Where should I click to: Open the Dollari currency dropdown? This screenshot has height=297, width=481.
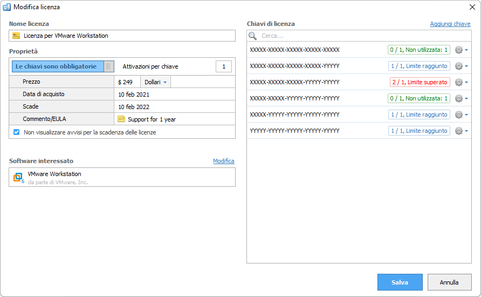156,82
